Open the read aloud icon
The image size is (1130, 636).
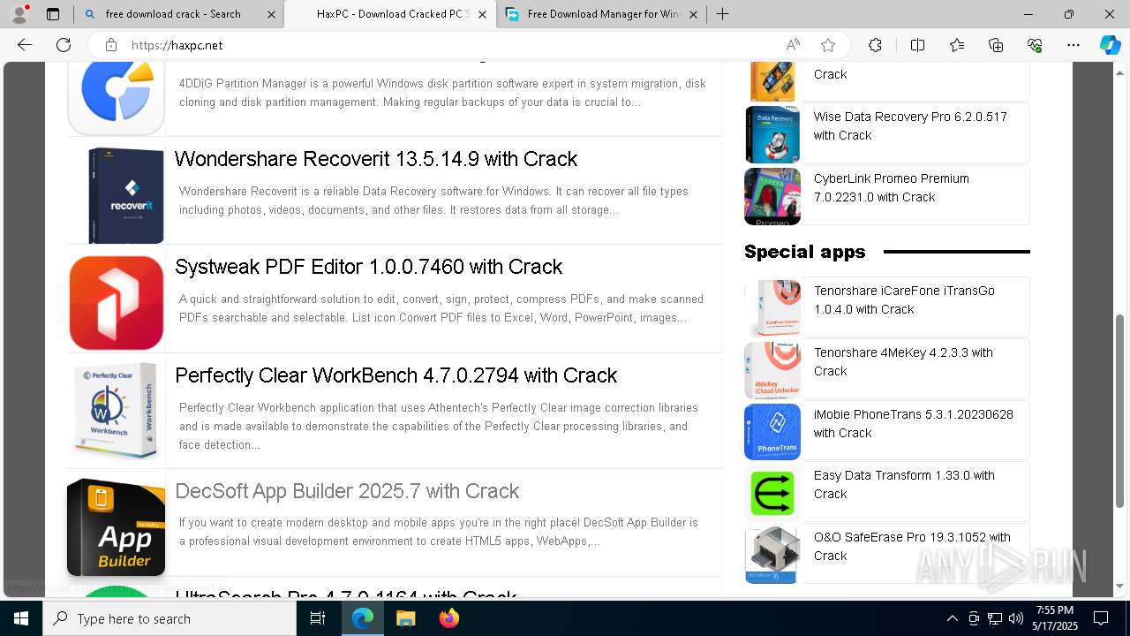(x=793, y=45)
